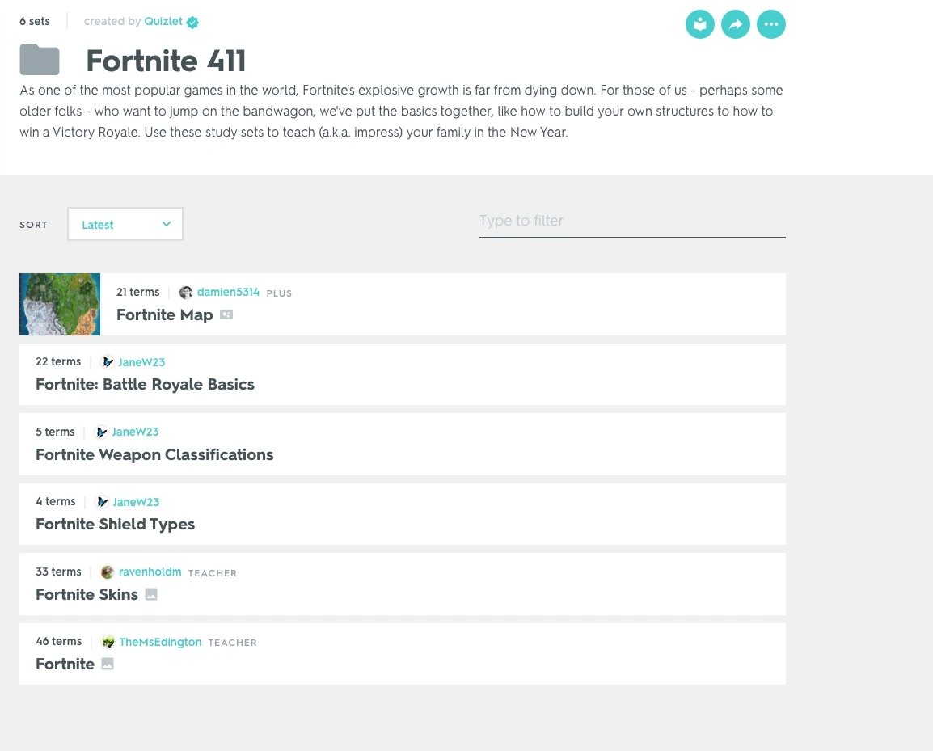Click the share arrow icon
The height and width of the screenshot is (751, 933).
(735, 24)
